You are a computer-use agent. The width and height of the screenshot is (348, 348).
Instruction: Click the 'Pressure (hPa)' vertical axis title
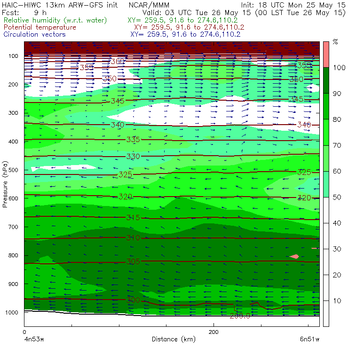coord(5,184)
